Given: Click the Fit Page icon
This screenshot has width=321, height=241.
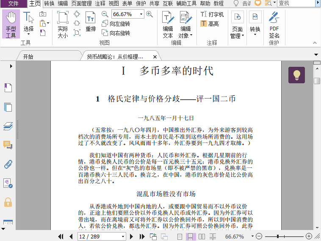Looking at the screenshot, I should [x=77, y=14].
